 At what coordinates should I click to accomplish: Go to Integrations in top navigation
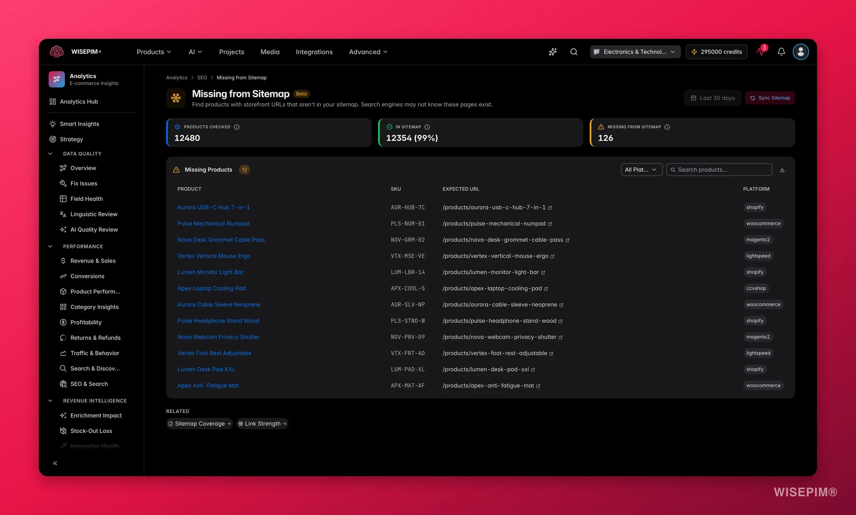pos(314,52)
